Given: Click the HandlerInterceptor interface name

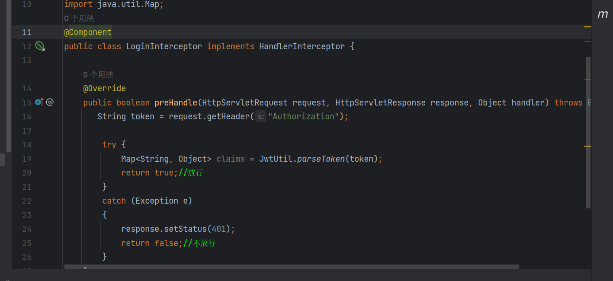Looking at the screenshot, I should click(303, 46).
